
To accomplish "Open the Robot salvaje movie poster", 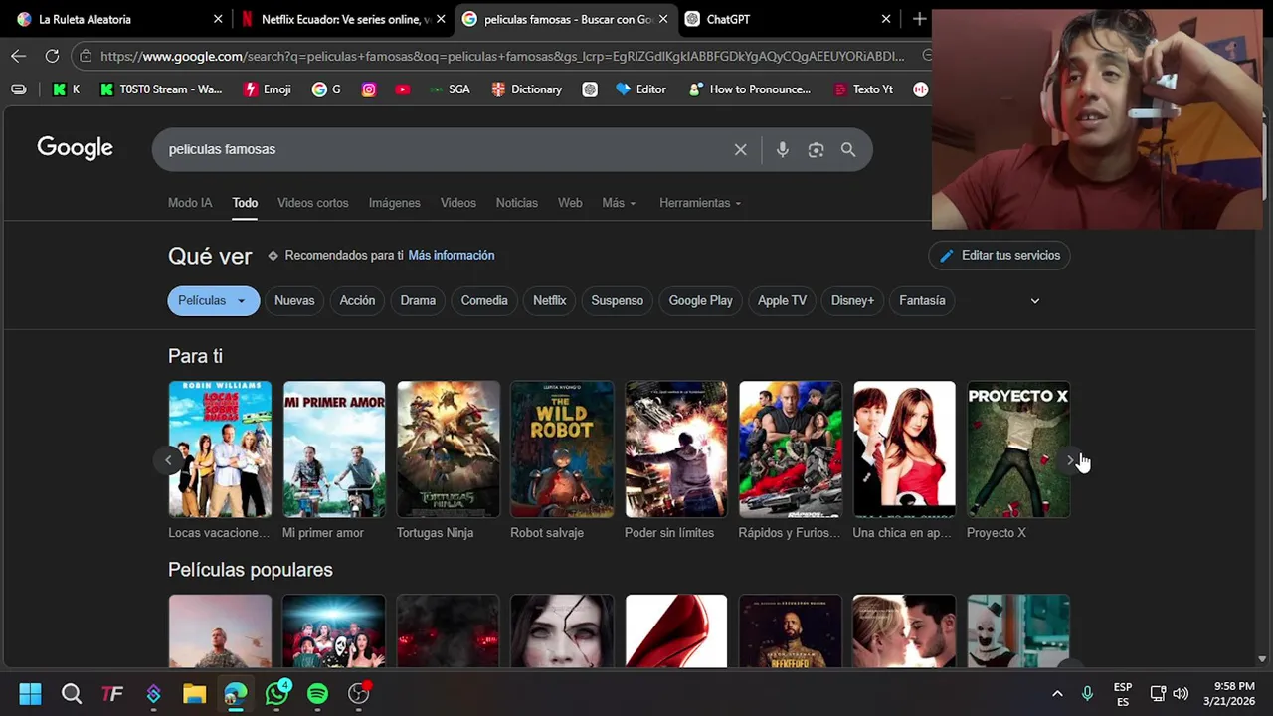I will coord(562,448).
